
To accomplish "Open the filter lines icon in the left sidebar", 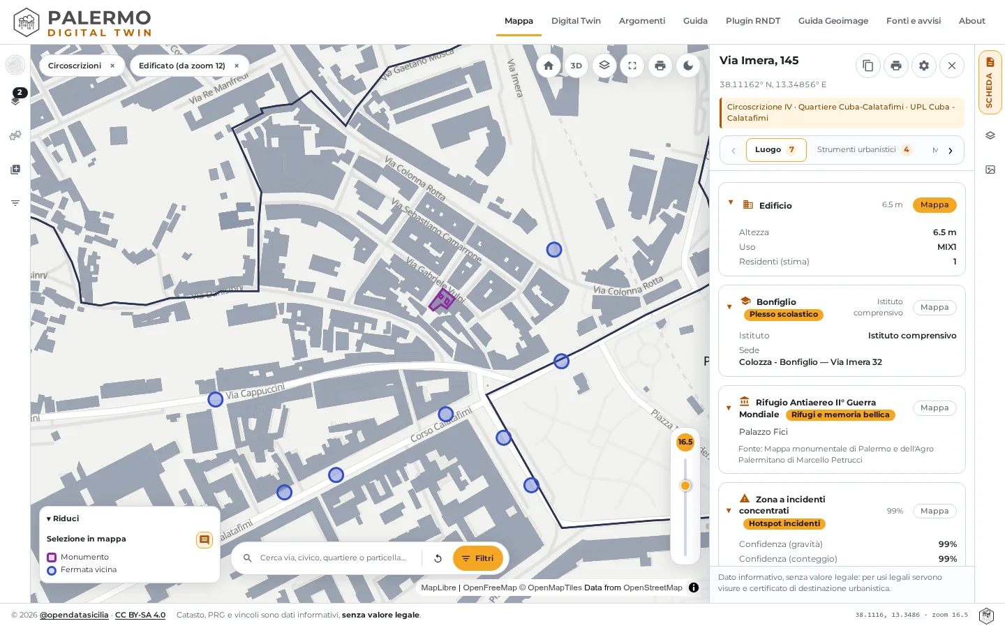I will point(15,203).
